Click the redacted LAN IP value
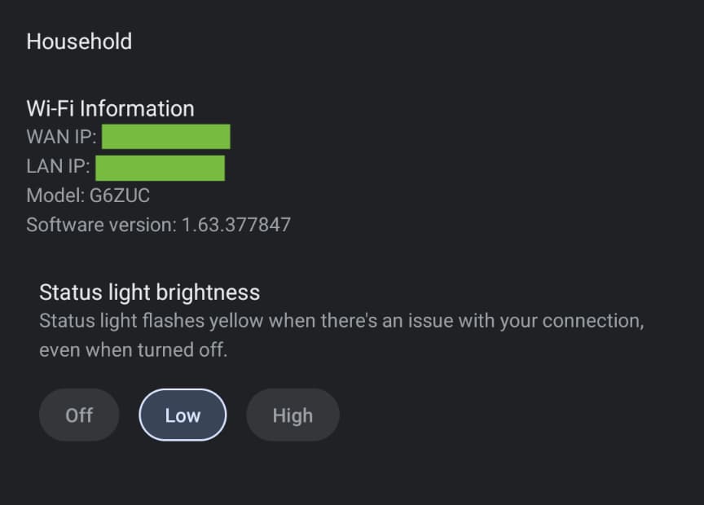The image size is (704, 505). coord(160,167)
